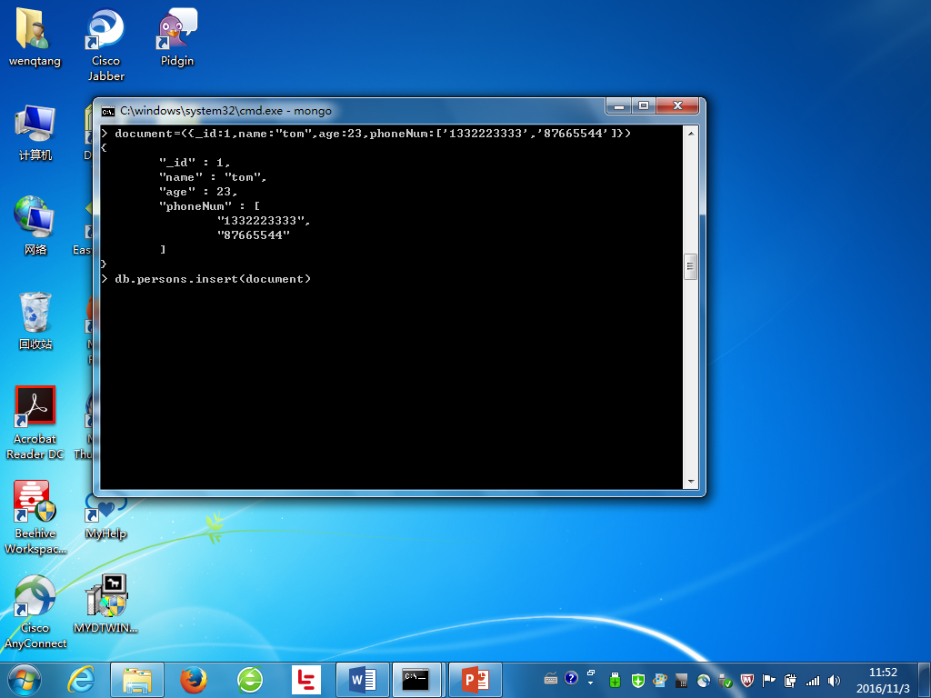Viewport: 931px width, 698px height.
Task: Click the blue help question mark tray icon
Action: [x=571, y=678]
